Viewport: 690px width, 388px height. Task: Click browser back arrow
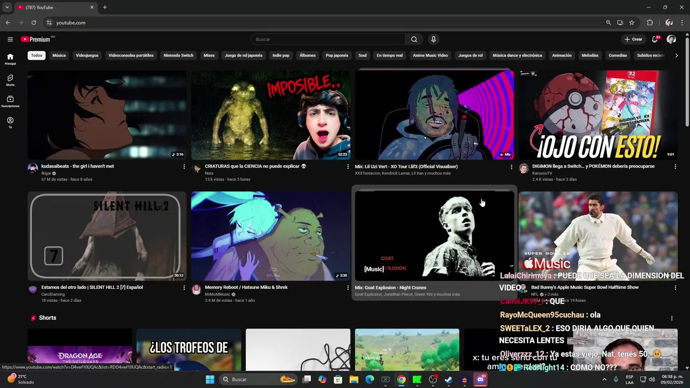coord(8,23)
